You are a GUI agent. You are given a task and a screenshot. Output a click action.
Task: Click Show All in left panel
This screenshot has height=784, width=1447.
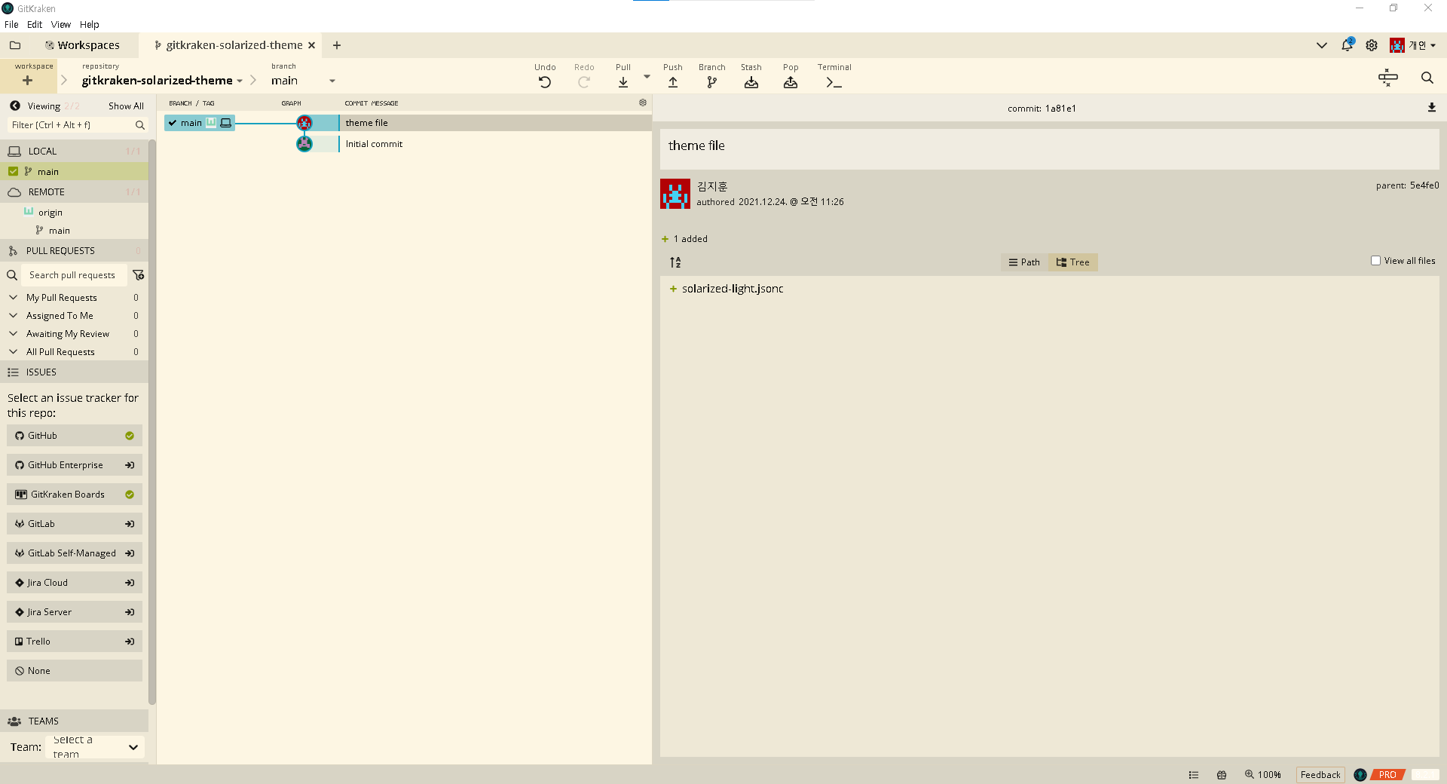point(126,106)
